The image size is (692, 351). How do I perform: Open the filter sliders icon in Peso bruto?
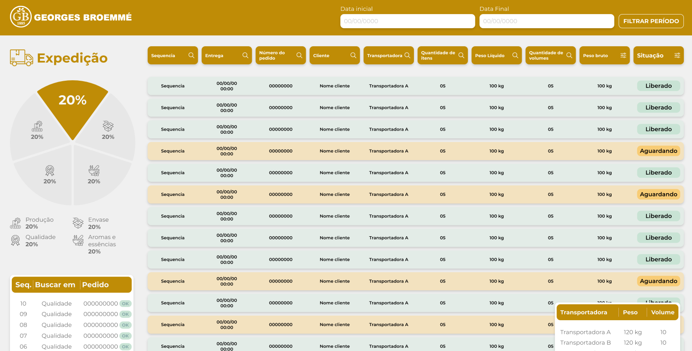click(x=623, y=55)
